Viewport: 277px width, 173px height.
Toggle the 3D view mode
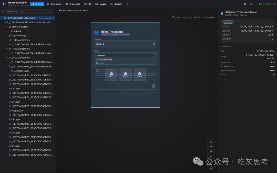(88, 4)
